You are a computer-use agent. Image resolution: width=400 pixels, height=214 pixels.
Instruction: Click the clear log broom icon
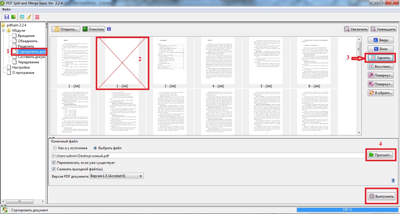point(28,17)
